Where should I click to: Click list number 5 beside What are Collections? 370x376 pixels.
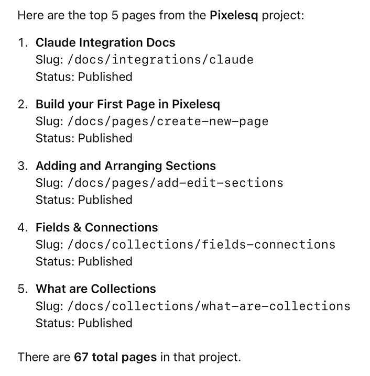tap(23, 289)
